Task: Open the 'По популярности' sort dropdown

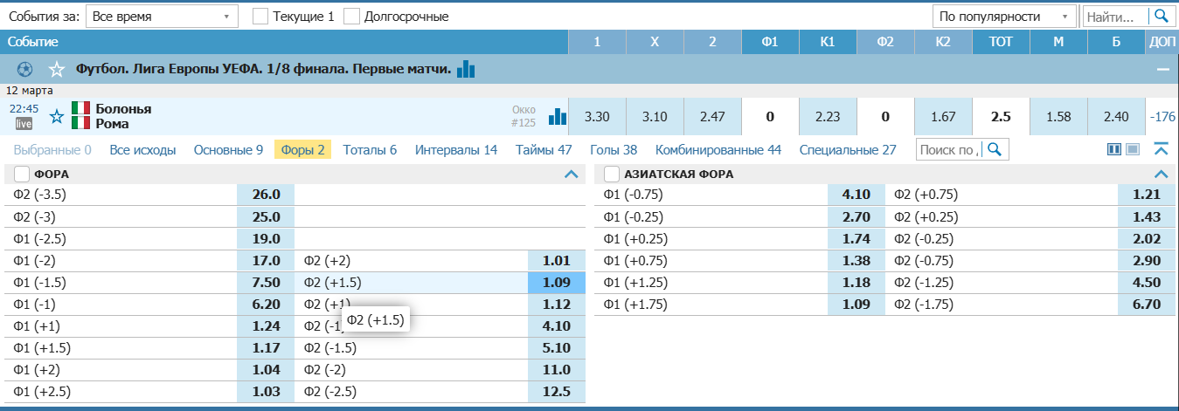Action: 1004,16
